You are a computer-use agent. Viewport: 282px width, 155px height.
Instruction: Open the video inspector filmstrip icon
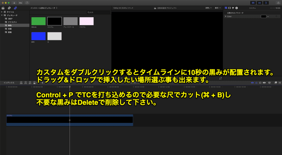click(x=229, y=8)
